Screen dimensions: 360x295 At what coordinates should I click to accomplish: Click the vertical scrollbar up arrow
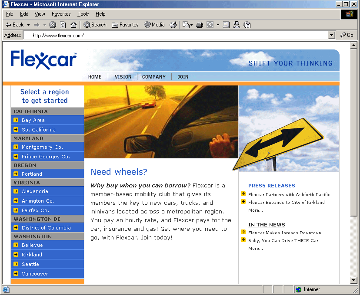tap(354, 45)
